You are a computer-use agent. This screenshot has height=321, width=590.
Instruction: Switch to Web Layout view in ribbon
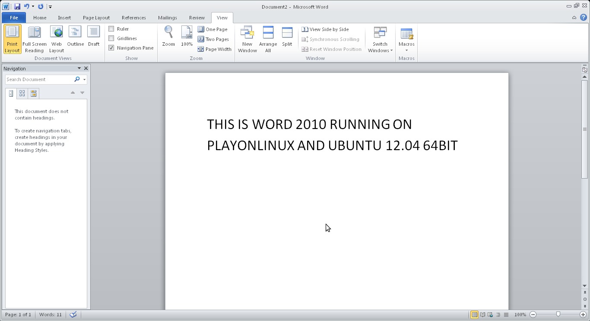(x=57, y=39)
